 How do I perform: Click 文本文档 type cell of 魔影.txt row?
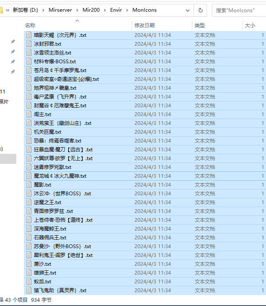pyautogui.click(x=205, y=184)
